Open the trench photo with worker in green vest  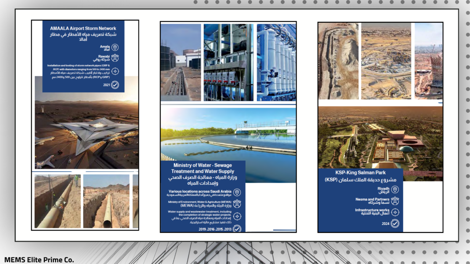pyautogui.click(x=58, y=201)
